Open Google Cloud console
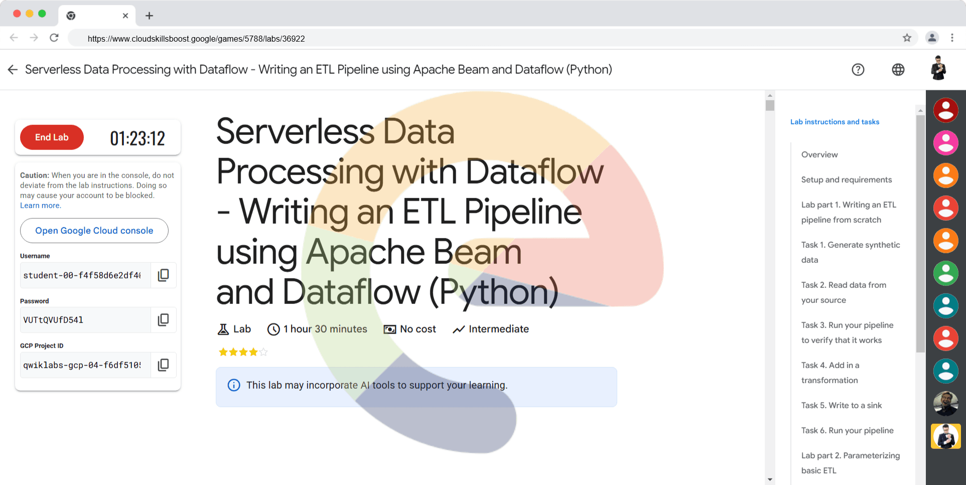This screenshot has height=485, width=966. [94, 231]
